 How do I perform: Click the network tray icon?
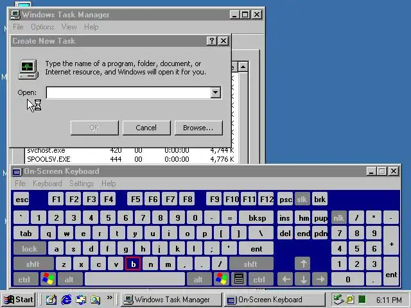pos(338,300)
